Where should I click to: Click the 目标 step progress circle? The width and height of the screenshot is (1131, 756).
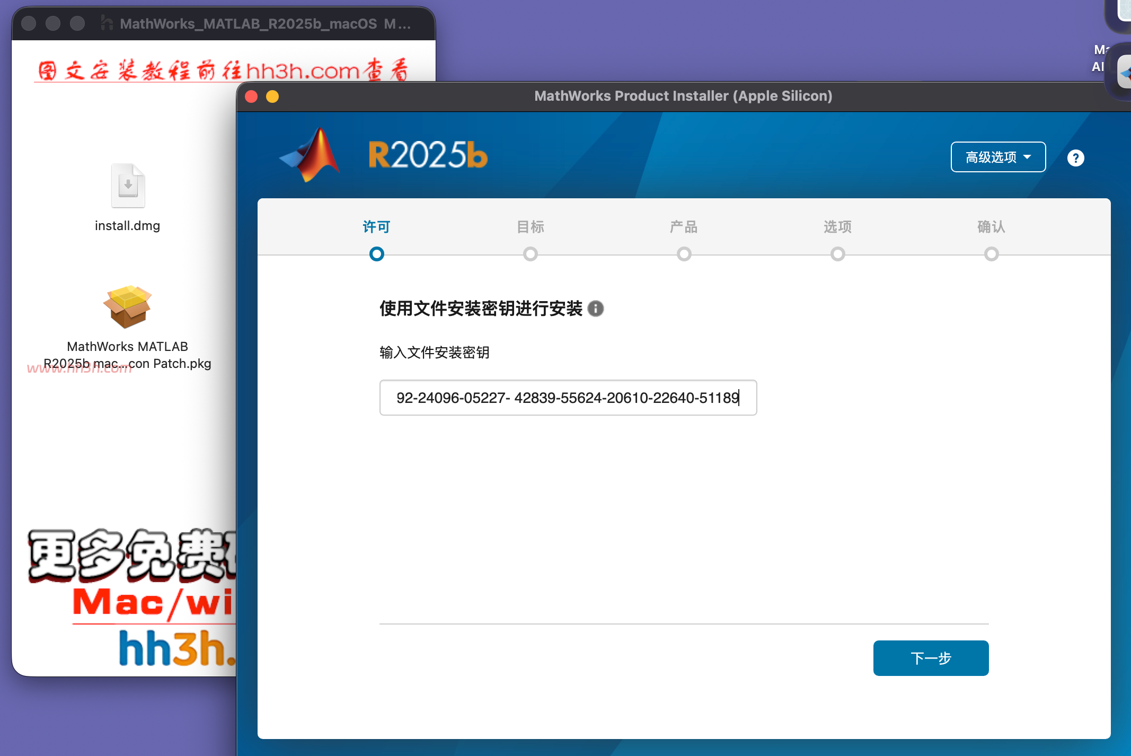click(531, 254)
